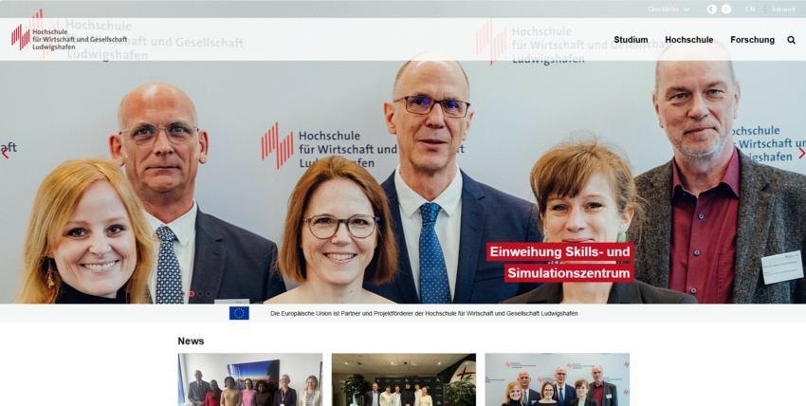Advance to next slide arrow
806x406 pixels.
click(x=801, y=153)
